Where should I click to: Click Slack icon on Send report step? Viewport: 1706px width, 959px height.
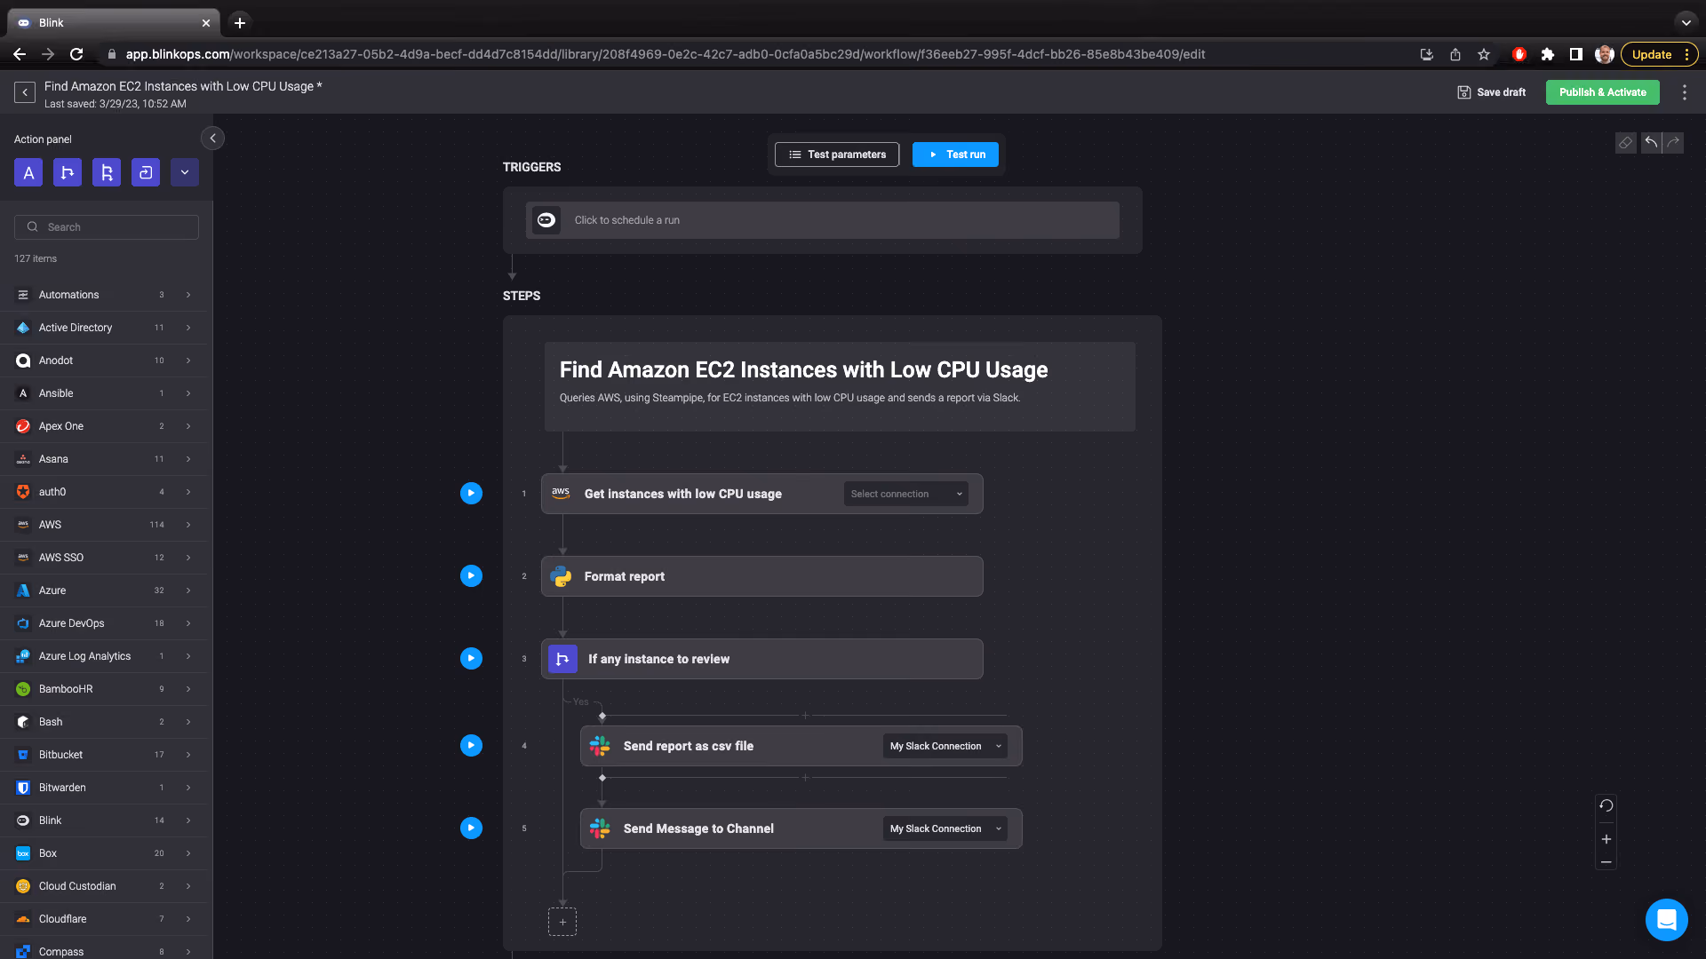tap(600, 746)
